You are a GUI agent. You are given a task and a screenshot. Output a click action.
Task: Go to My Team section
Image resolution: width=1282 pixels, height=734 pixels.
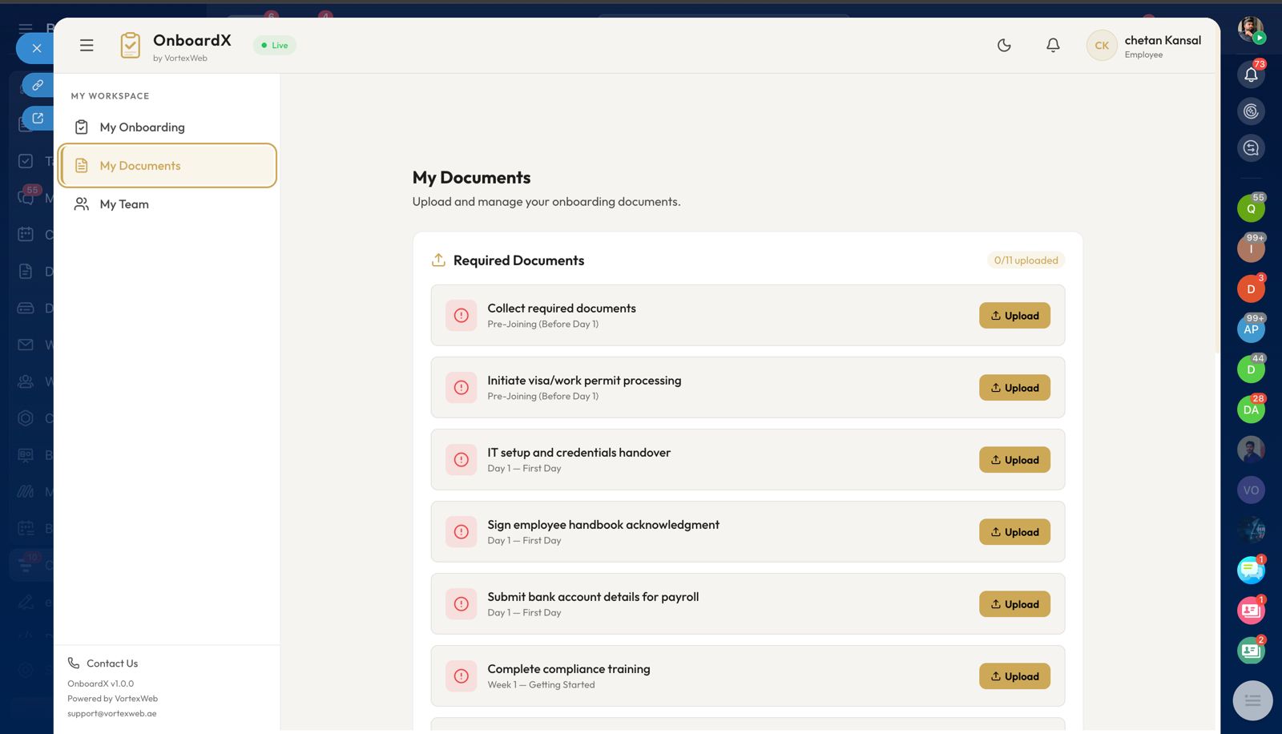pos(124,204)
